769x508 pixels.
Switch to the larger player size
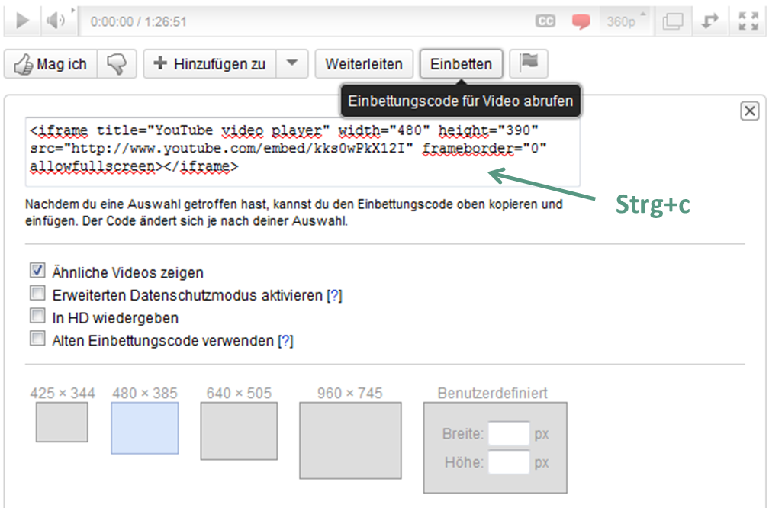[x=673, y=21]
